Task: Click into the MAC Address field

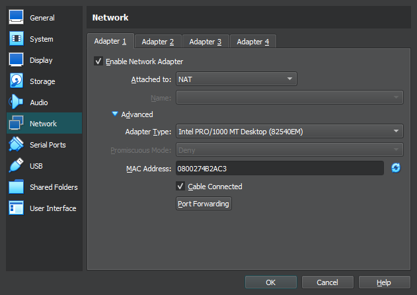Action: [280, 168]
